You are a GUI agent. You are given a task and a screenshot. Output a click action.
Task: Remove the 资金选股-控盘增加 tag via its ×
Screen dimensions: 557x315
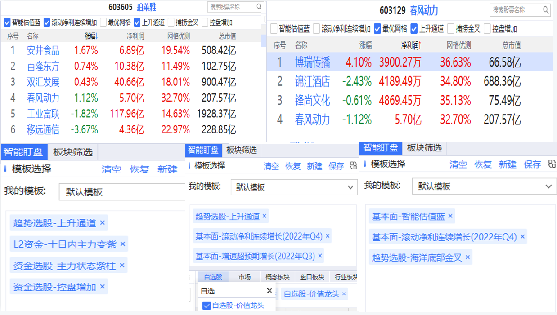point(102,286)
